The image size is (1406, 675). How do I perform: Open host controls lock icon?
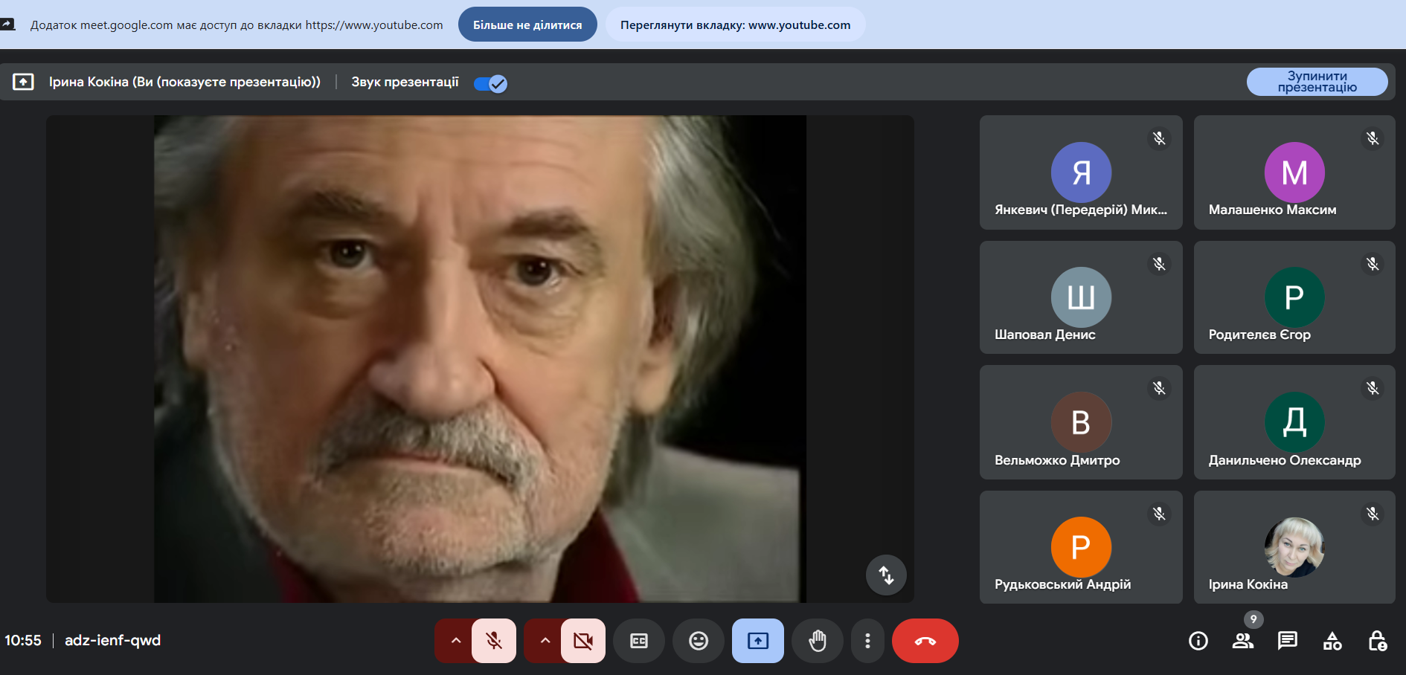pos(1376,641)
